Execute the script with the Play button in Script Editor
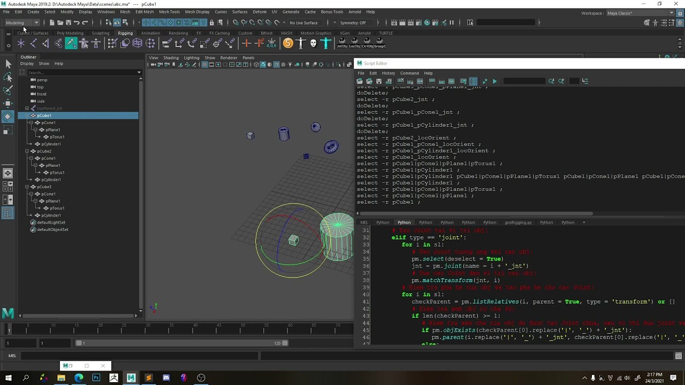This screenshot has width=685, height=385. pyautogui.click(x=494, y=81)
